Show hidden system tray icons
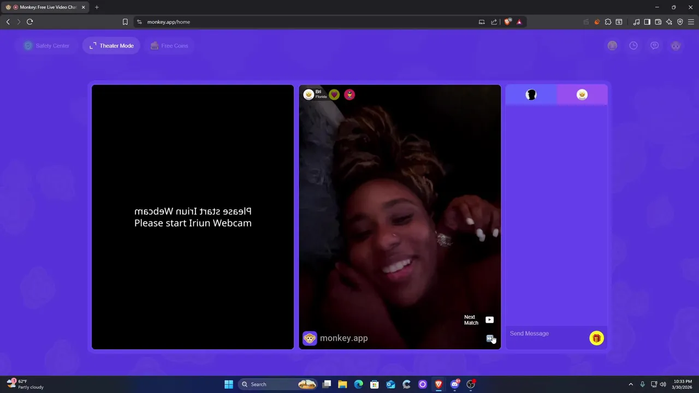 [x=631, y=384]
